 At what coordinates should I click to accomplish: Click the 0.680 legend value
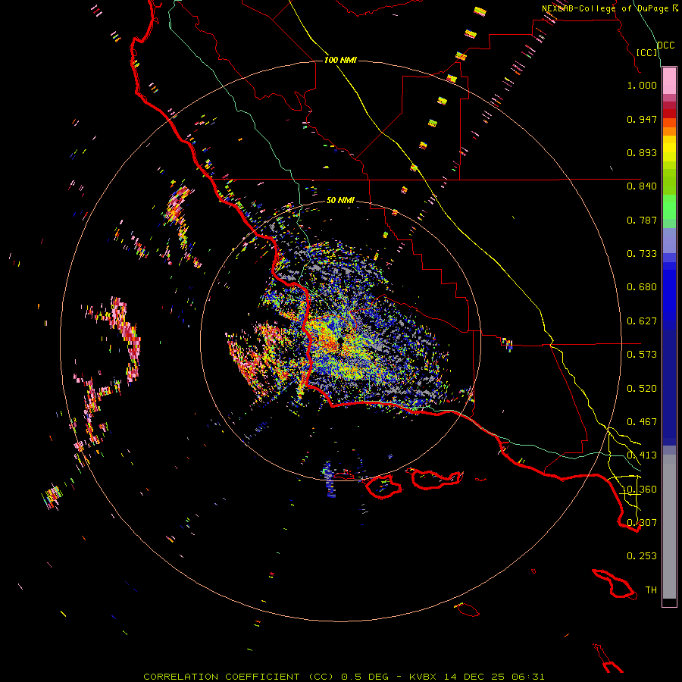coord(642,287)
